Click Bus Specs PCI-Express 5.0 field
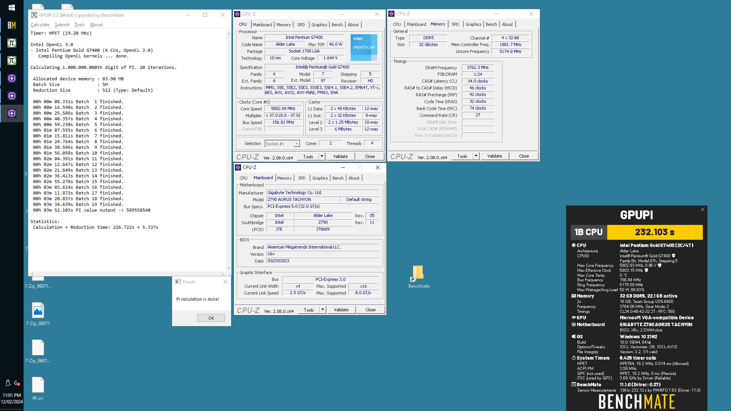This screenshot has height=411, width=731. pyautogui.click(x=322, y=207)
